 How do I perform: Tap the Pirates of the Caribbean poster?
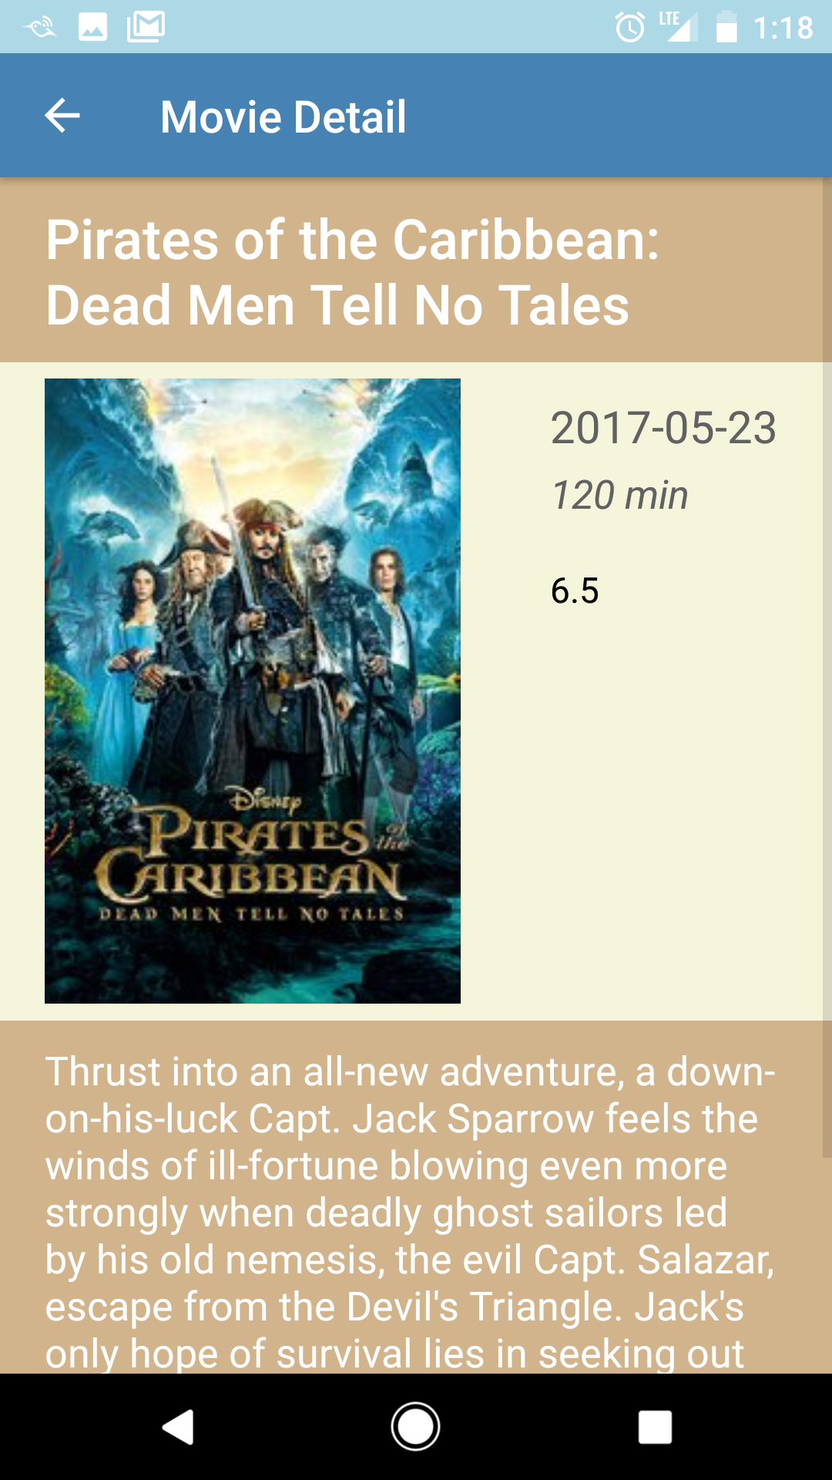click(253, 691)
